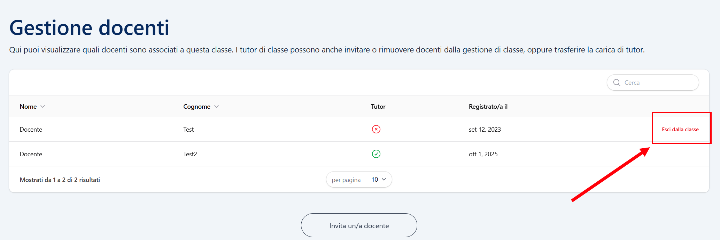
Task: Click the date set 12, 2023
Action: tap(485, 130)
